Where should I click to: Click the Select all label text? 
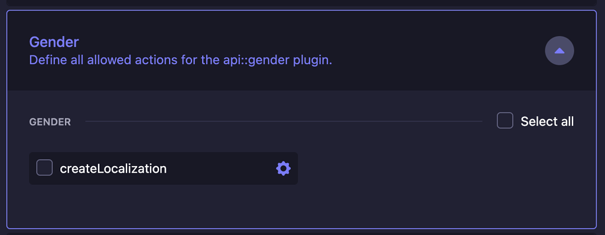pos(547,121)
